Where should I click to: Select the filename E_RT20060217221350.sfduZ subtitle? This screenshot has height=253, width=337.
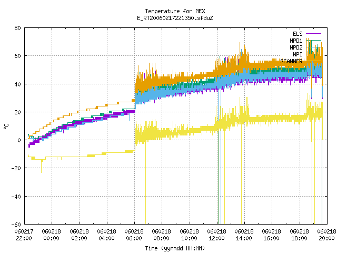(x=175, y=18)
